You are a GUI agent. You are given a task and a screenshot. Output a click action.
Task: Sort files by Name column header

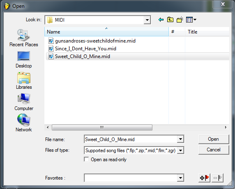coord(106,32)
